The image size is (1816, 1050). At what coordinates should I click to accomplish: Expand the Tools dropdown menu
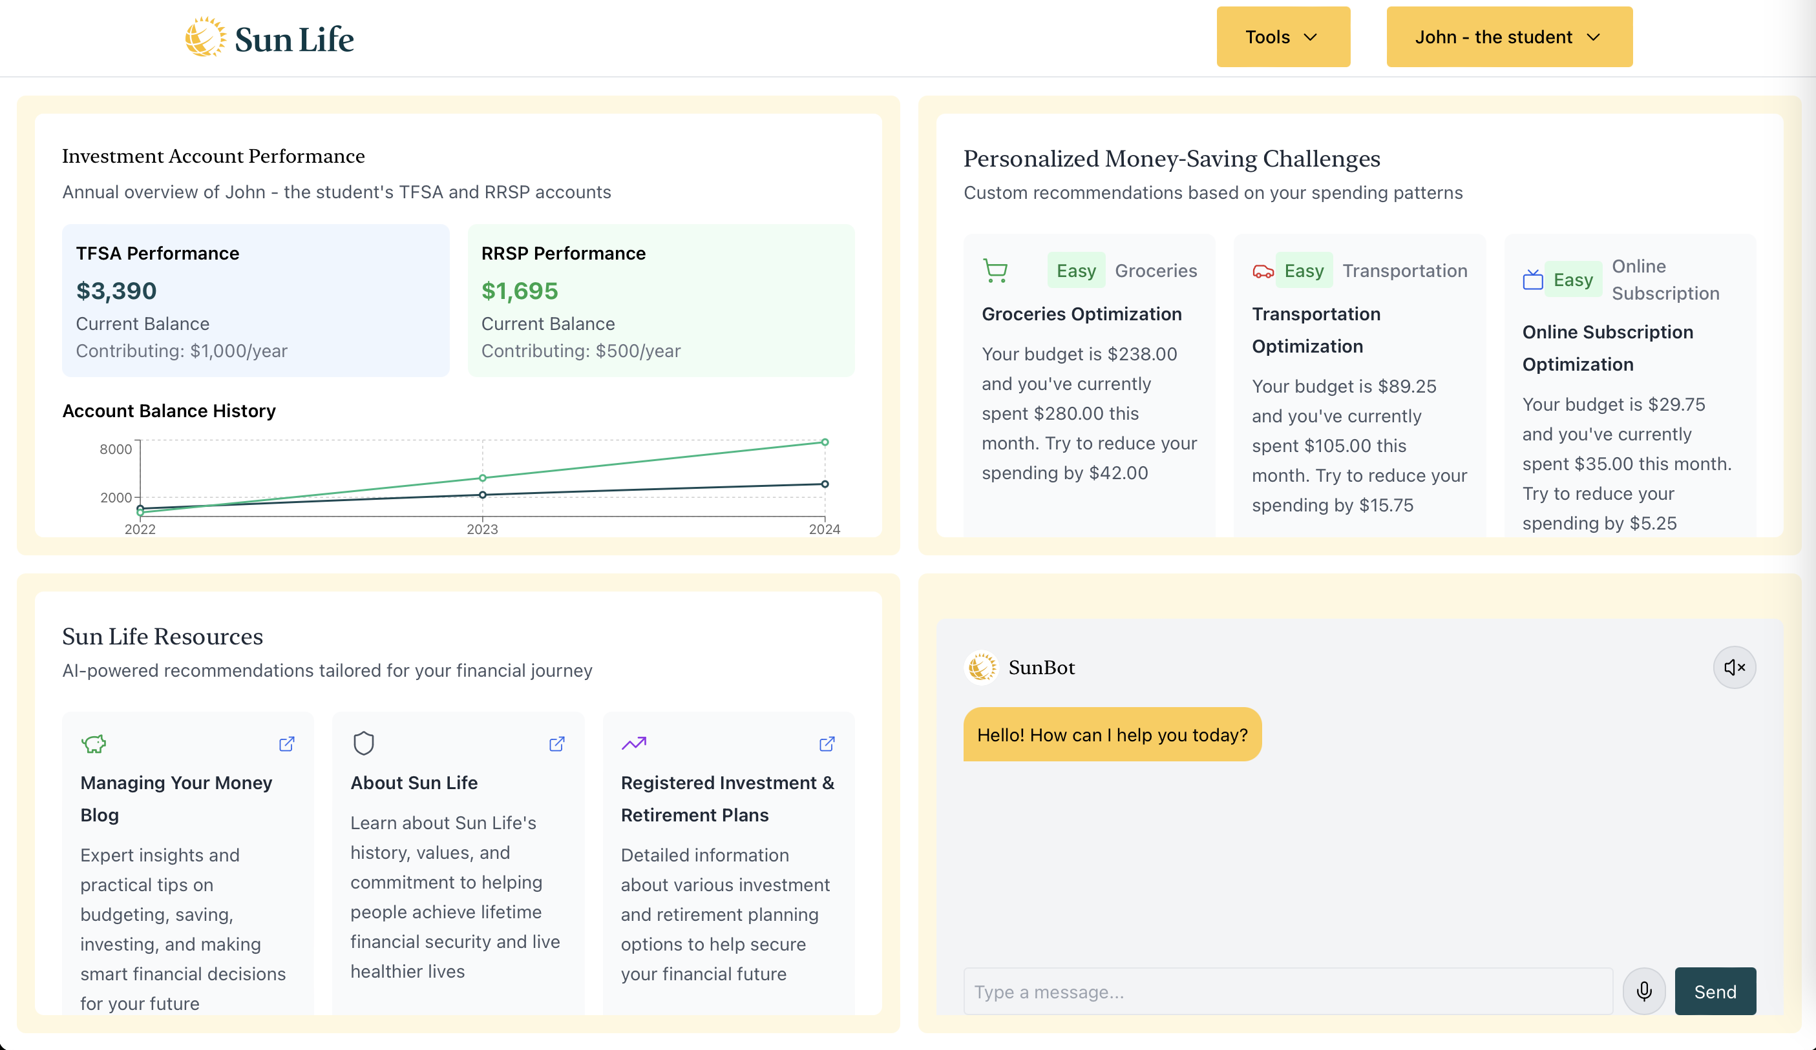coord(1283,37)
